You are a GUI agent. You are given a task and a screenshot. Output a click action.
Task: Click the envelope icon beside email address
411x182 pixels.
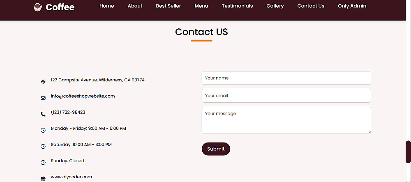(x=43, y=98)
